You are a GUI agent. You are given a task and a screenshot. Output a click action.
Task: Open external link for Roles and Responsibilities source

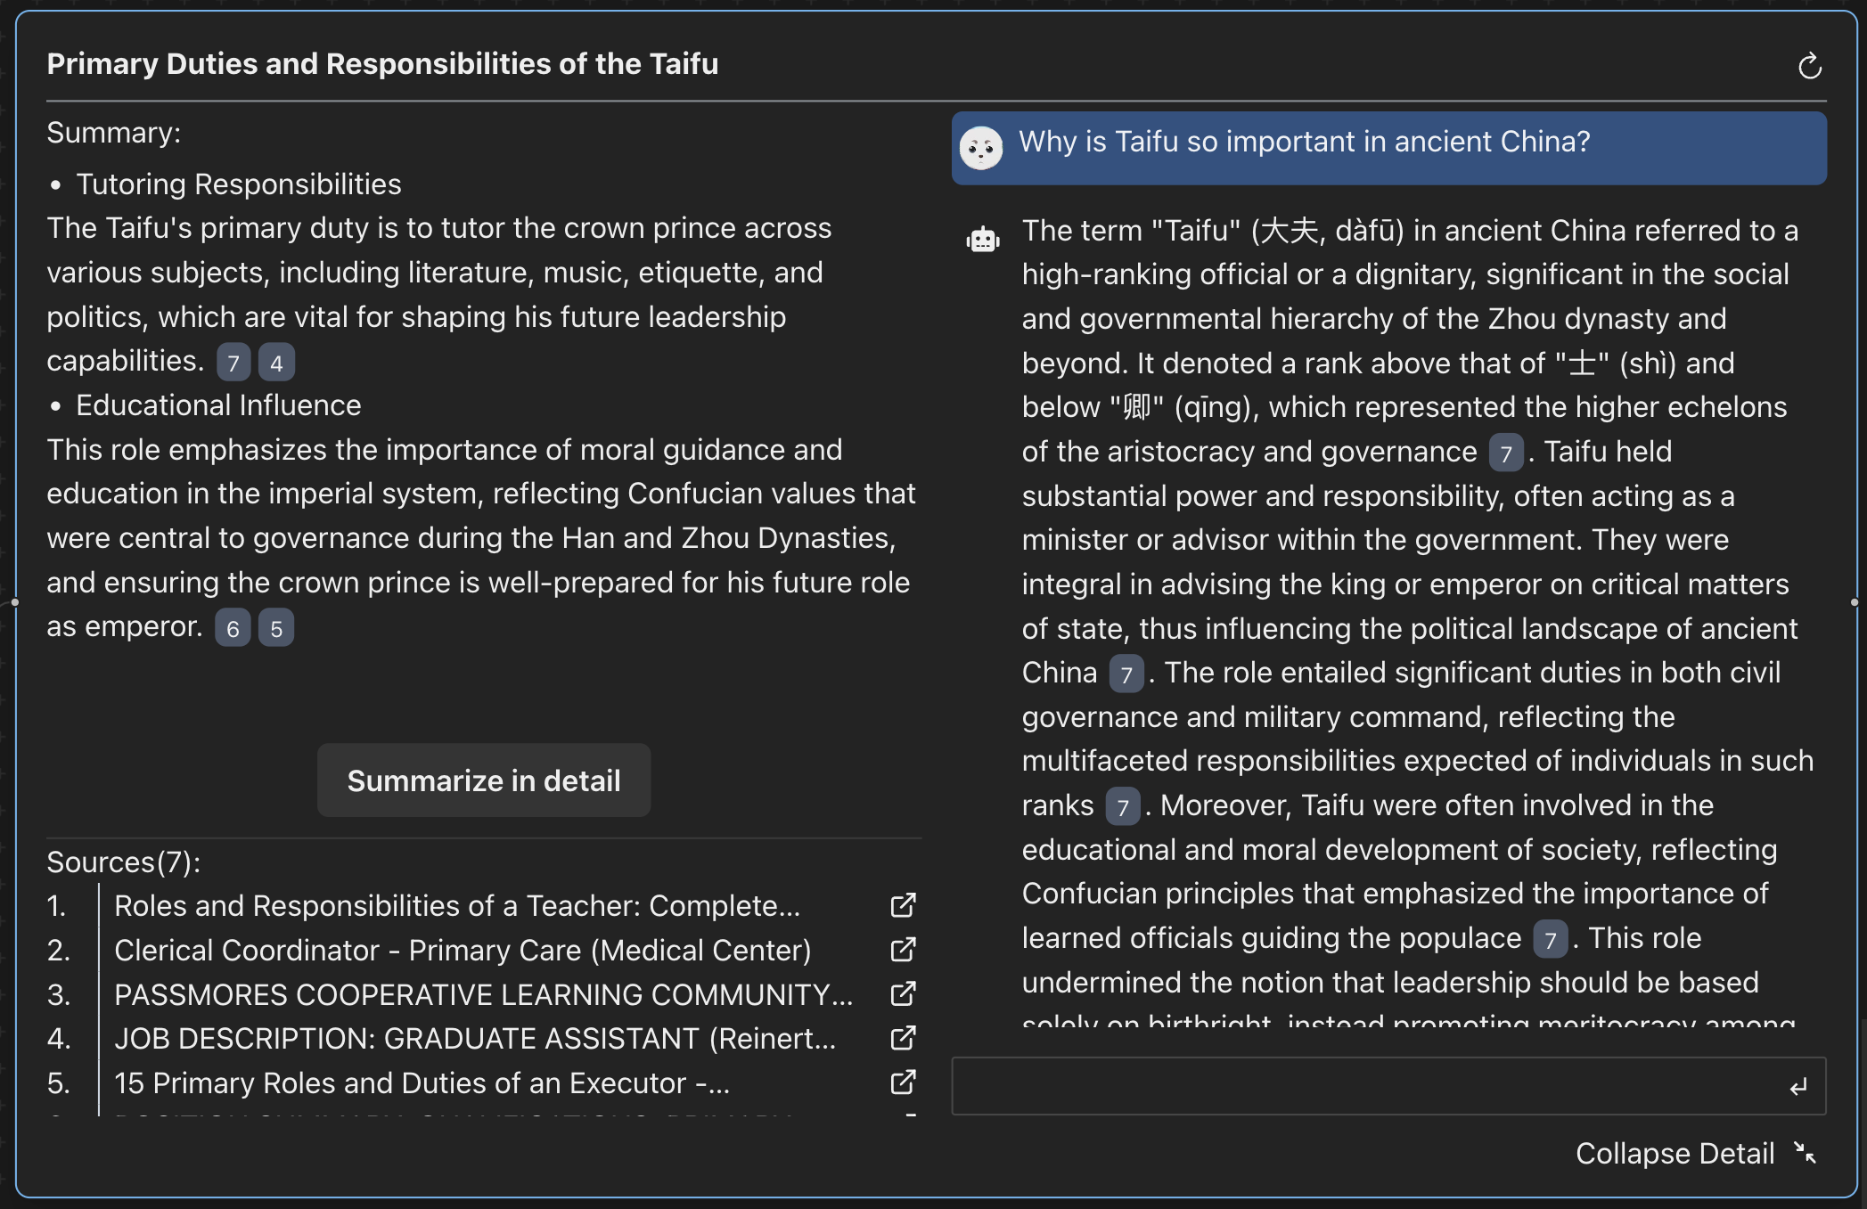tap(903, 906)
